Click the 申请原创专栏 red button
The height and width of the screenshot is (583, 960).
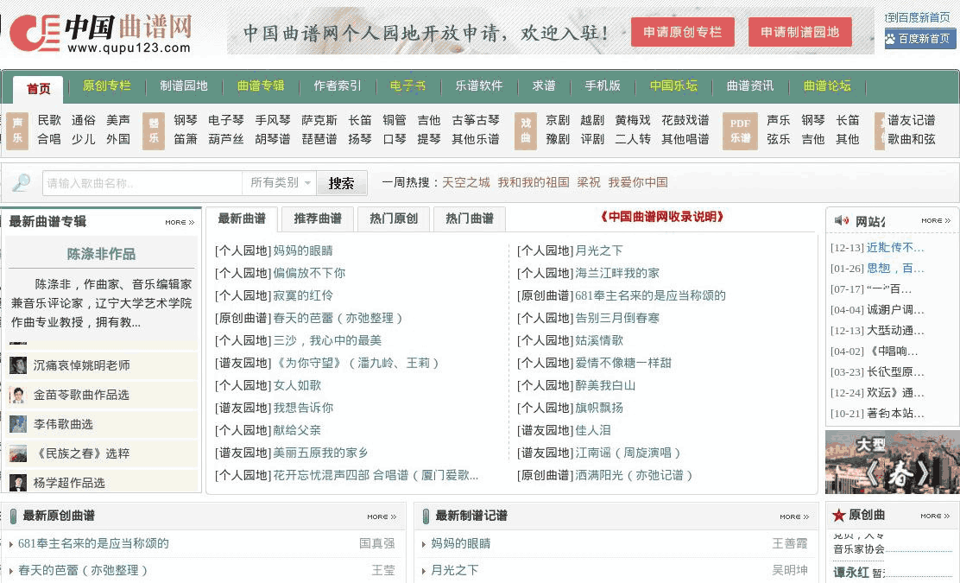pos(682,33)
